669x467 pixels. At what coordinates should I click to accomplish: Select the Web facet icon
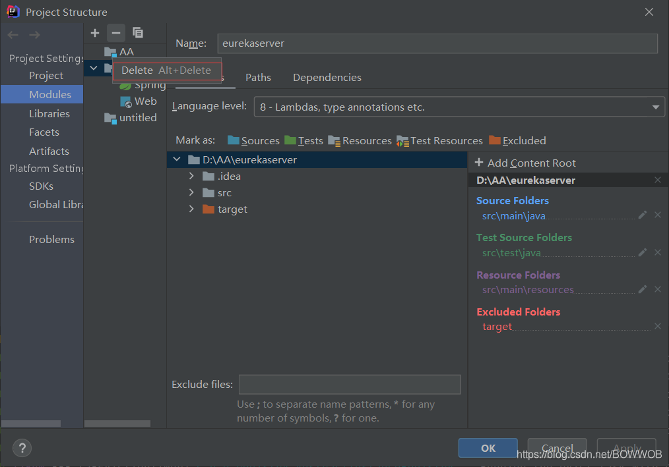tap(126, 102)
